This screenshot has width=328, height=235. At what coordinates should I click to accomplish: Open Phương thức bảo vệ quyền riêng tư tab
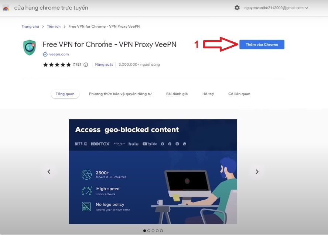pyautogui.click(x=120, y=94)
